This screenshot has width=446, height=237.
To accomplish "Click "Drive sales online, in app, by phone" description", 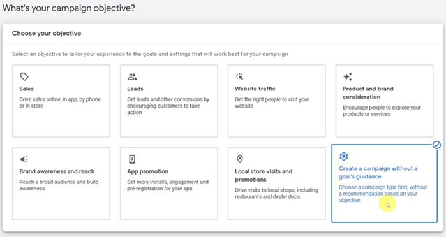I will pyautogui.click(x=60, y=103).
